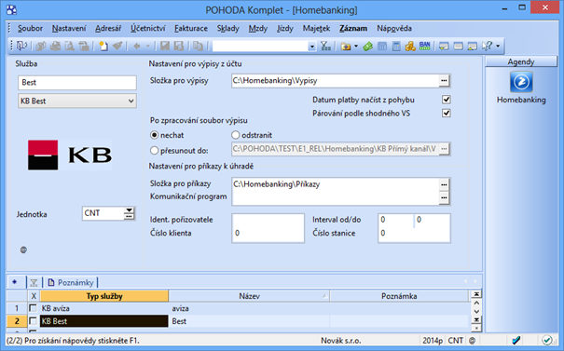Click the @ icon in status bar
The image size is (564, 351).
(473, 340)
